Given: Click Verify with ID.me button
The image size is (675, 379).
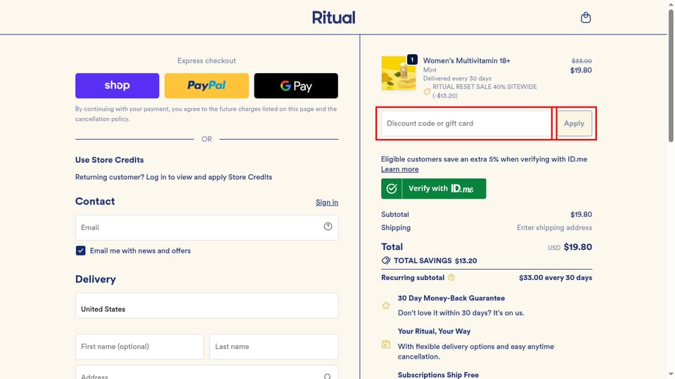Looking at the screenshot, I should coord(434,189).
